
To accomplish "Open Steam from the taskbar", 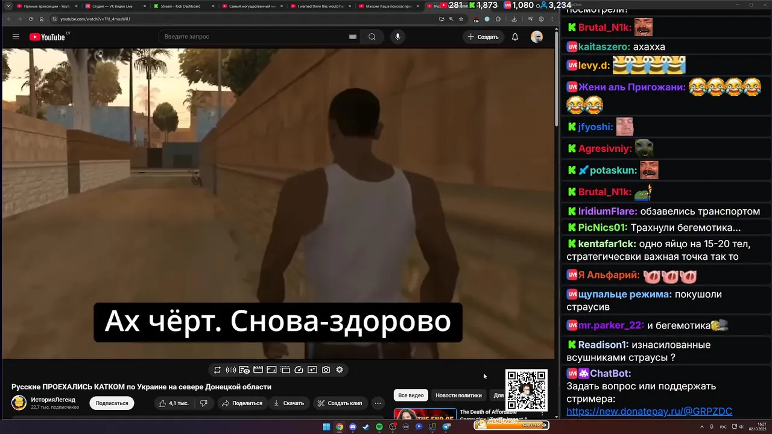I will [x=365, y=427].
